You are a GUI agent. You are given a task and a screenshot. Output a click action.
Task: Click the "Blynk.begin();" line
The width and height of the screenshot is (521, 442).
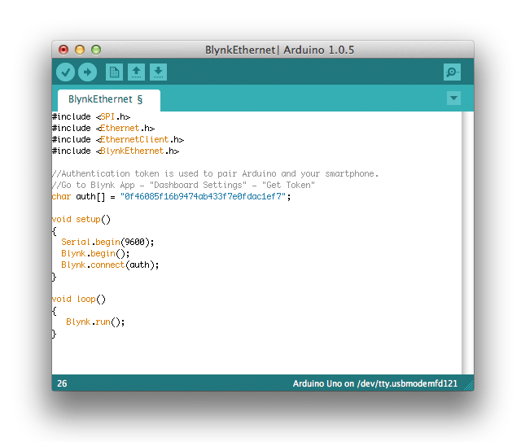pos(95,254)
